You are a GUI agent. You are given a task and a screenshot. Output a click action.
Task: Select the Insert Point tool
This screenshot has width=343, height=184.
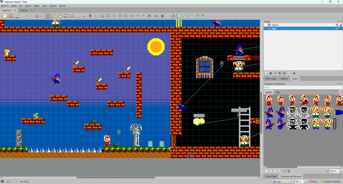114,16
